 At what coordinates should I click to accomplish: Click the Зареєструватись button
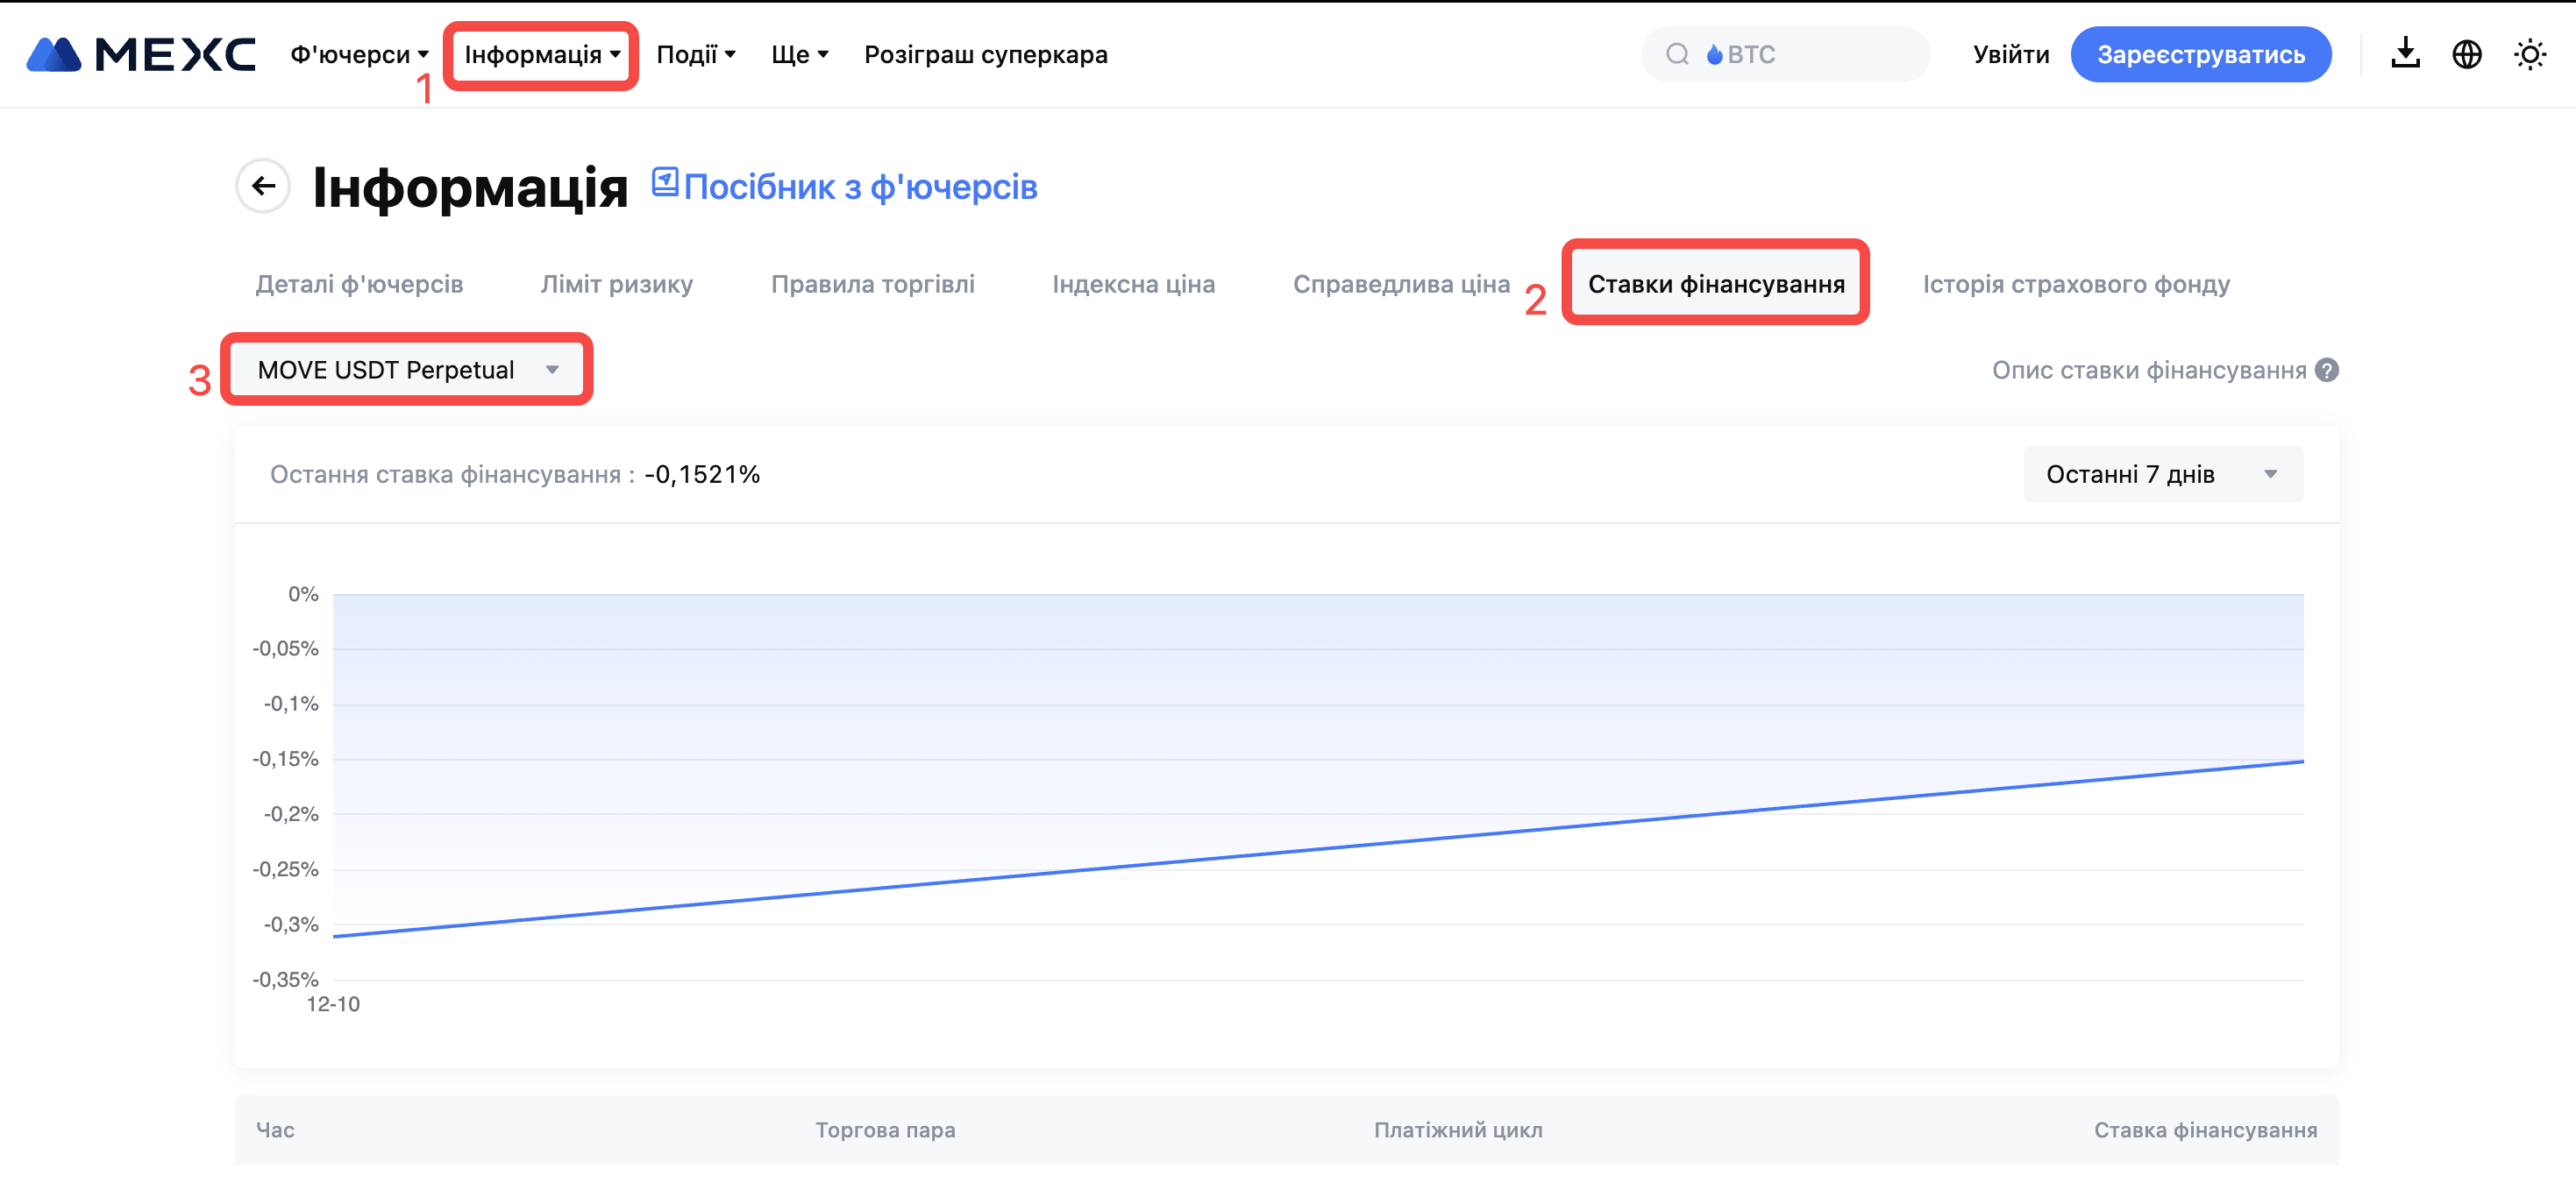2200,55
